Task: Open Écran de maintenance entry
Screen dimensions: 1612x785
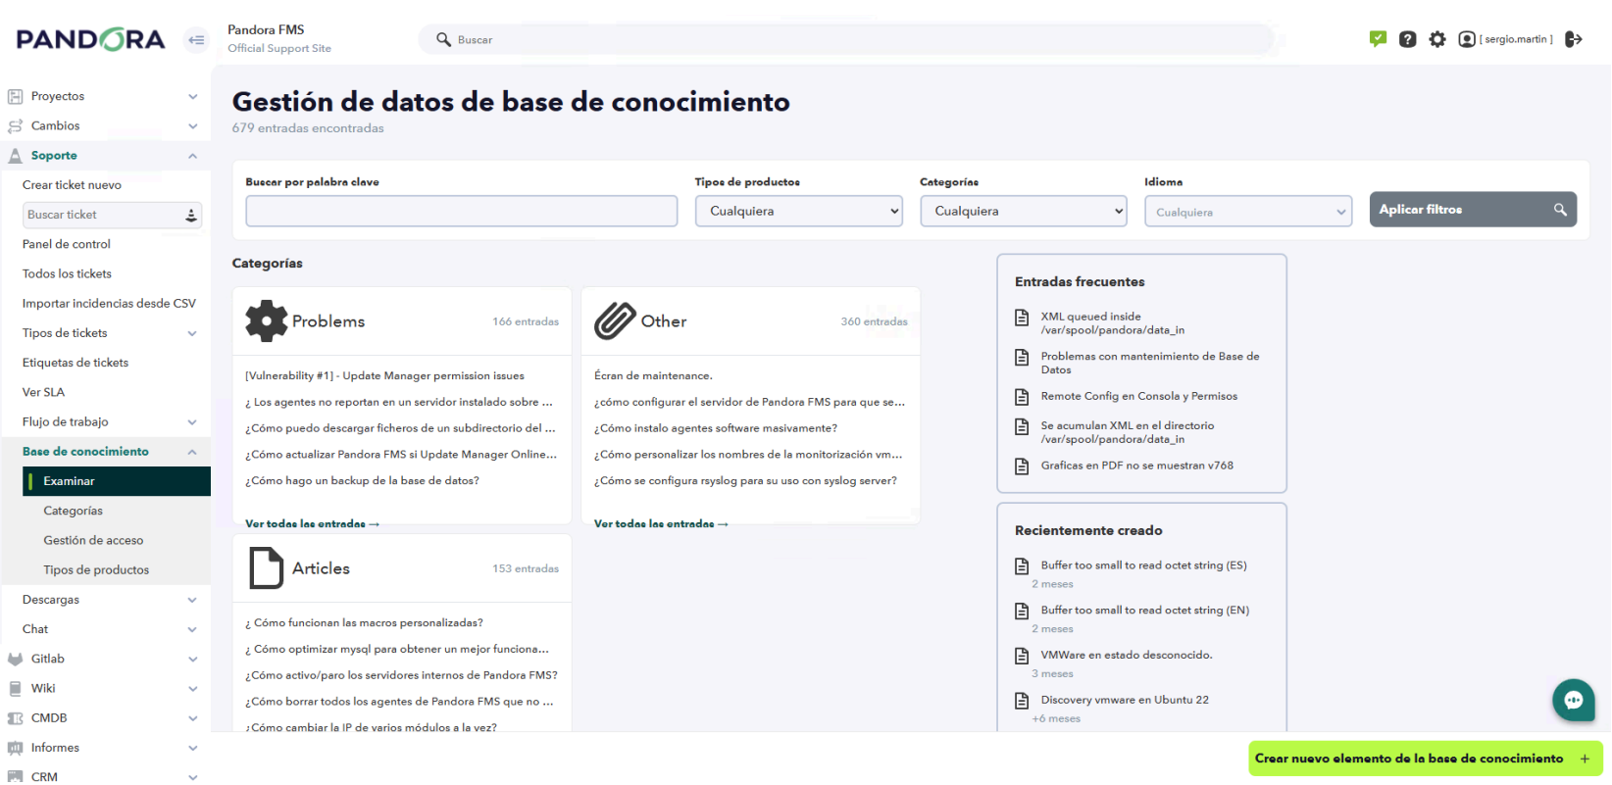Action: point(653,375)
